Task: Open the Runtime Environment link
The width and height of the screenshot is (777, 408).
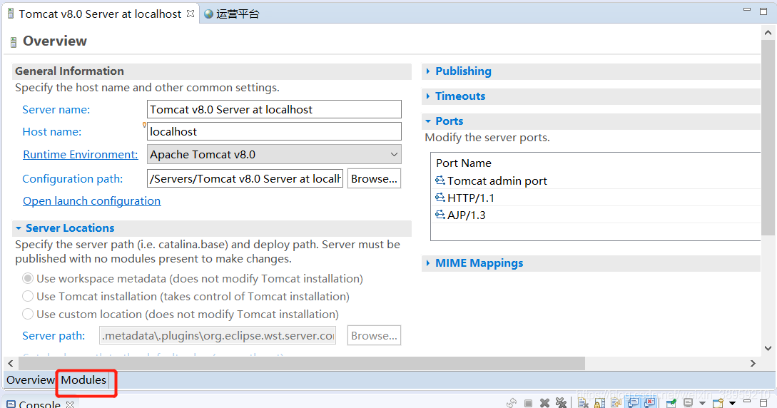Action: [81, 155]
